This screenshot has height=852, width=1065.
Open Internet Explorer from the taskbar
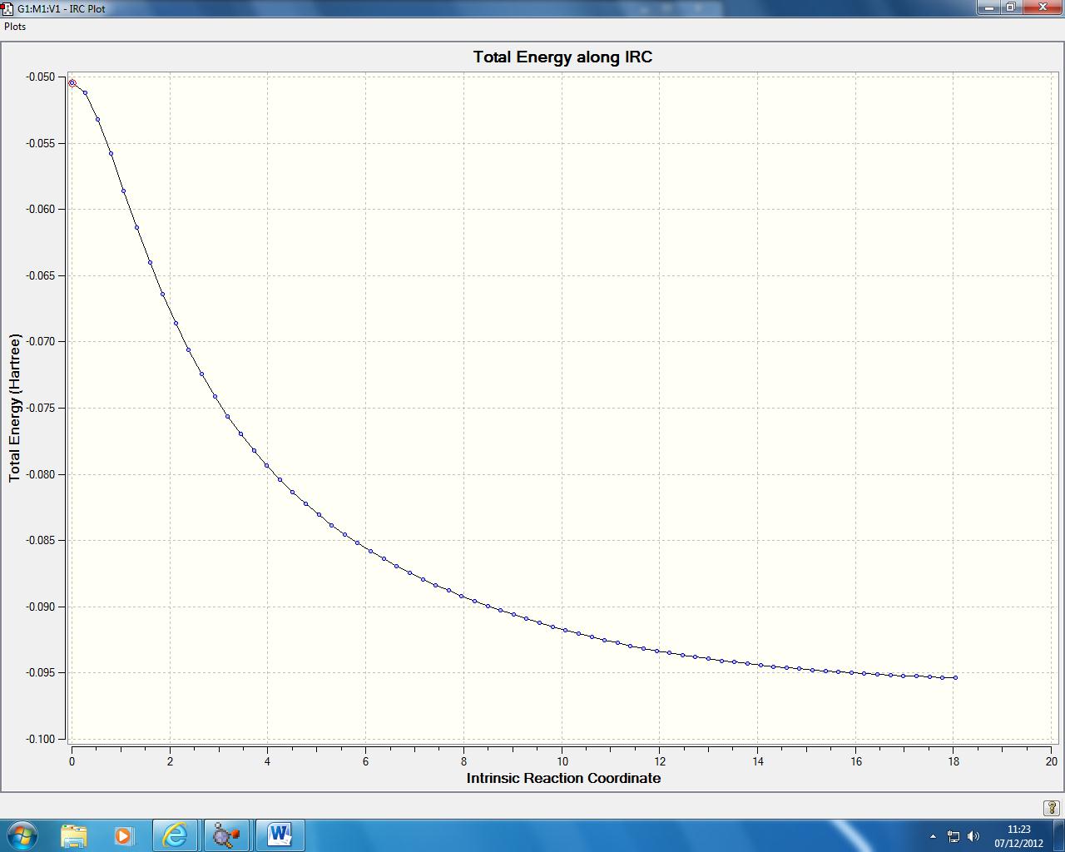(176, 835)
